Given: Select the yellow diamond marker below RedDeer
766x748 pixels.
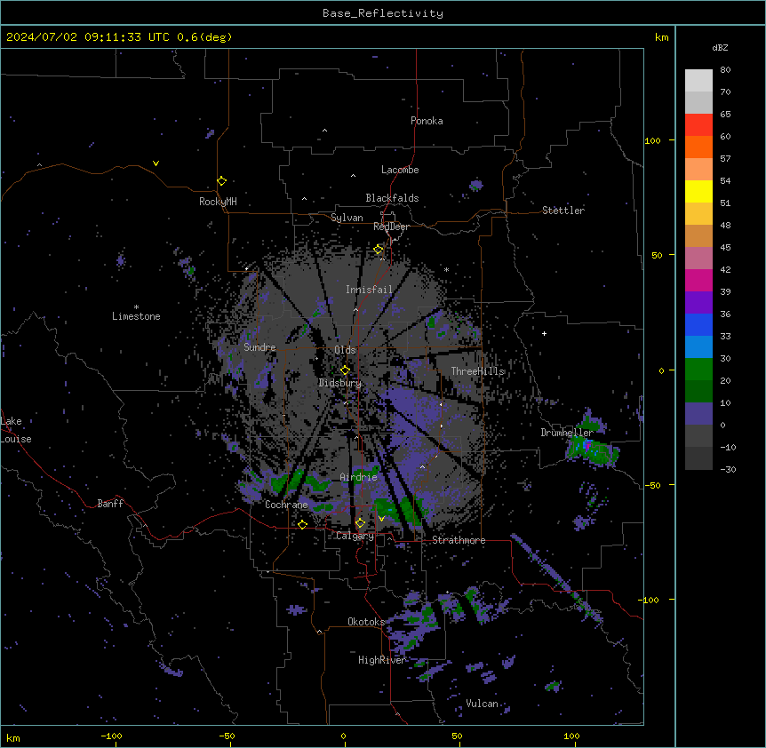Looking at the screenshot, I should [379, 250].
